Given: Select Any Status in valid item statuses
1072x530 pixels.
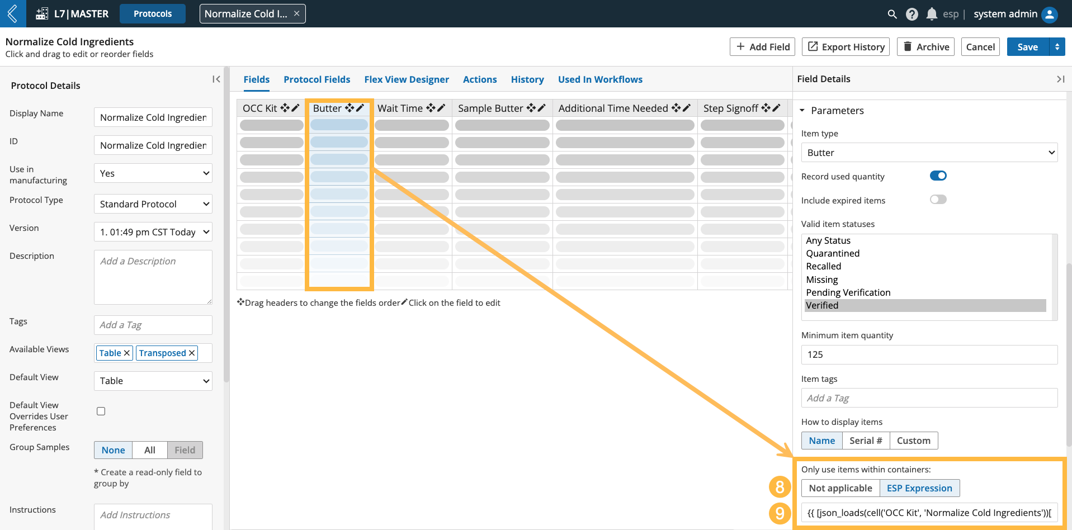Looking at the screenshot, I should tap(925, 240).
